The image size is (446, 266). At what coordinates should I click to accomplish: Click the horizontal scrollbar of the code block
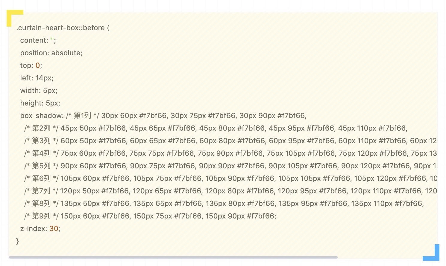tap(173, 257)
